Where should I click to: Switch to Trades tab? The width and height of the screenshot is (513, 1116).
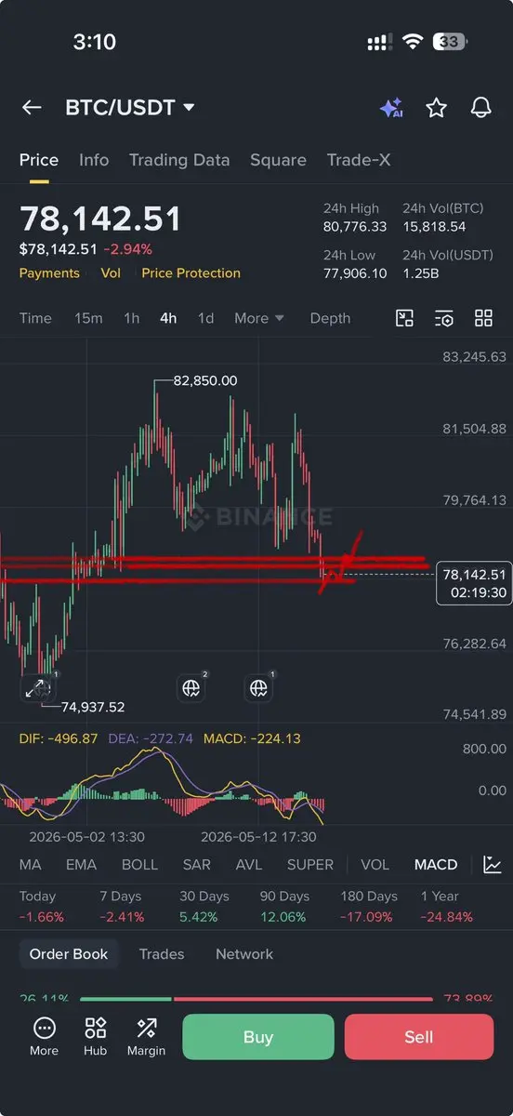coord(162,954)
